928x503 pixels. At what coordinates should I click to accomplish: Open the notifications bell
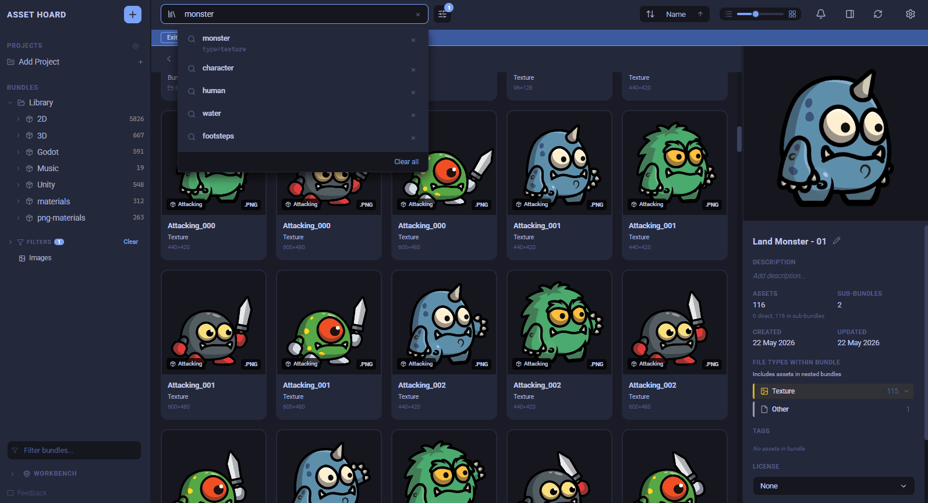[x=821, y=14]
